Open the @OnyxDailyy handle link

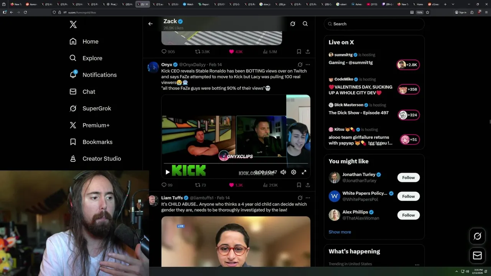(x=193, y=65)
